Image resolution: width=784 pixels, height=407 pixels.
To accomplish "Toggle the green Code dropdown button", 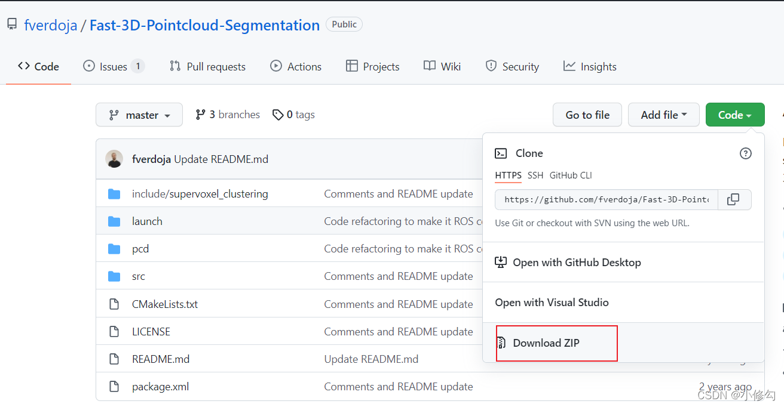I will (735, 115).
